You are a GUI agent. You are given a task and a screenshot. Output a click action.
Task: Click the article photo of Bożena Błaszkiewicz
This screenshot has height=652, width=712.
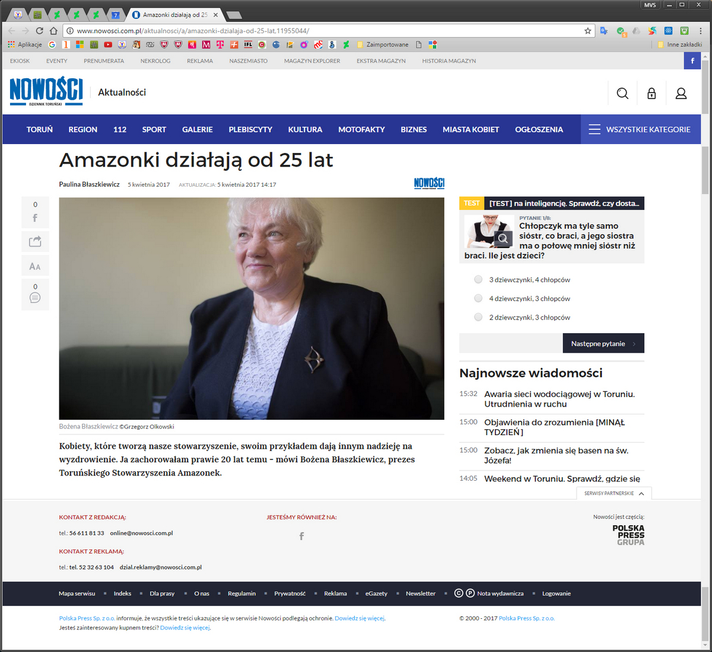point(252,308)
